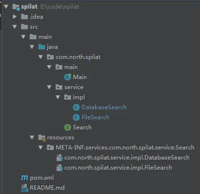Click the DatabaseSearch class icon
This screenshot has height=194, width=200.
tap(76, 107)
